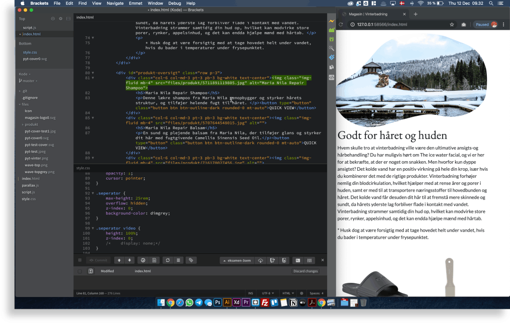Collapse the .seperator rule at line 92
The height and width of the screenshot is (323, 510).
(x=93, y=193)
